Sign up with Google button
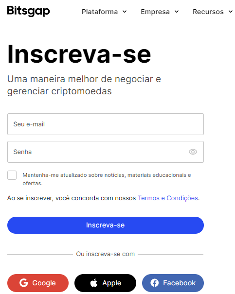The width and height of the screenshot is (235, 294). click(x=38, y=283)
